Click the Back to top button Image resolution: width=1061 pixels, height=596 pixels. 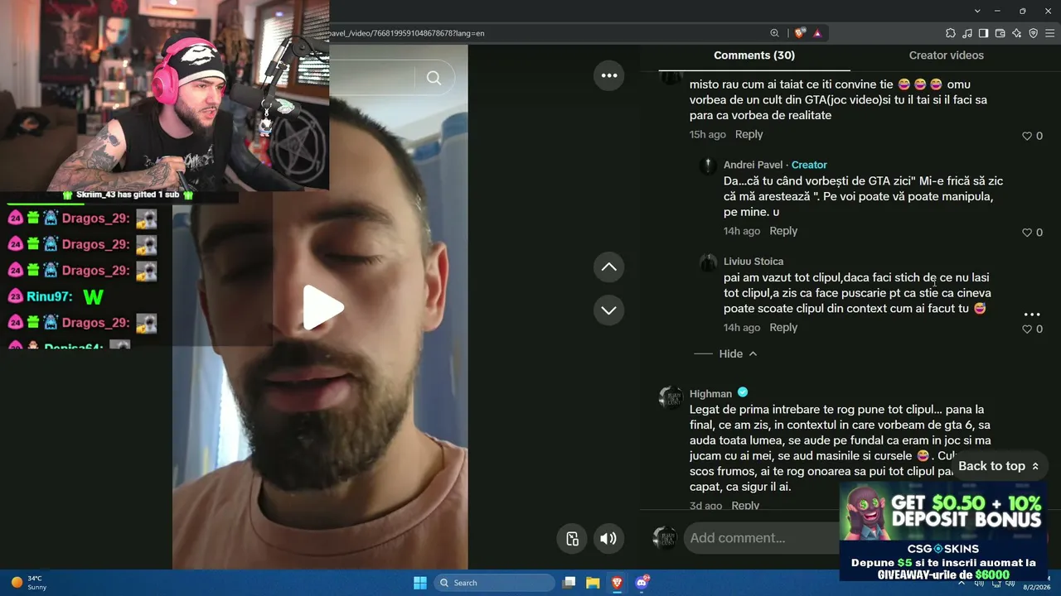(x=999, y=466)
